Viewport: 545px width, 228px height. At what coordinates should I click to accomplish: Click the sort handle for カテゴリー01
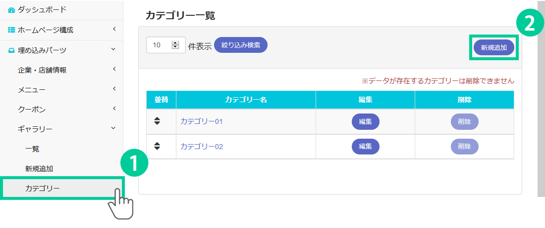(157, 121)
